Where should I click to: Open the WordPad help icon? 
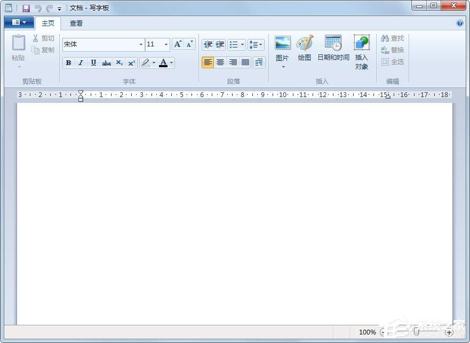(460, 23)
